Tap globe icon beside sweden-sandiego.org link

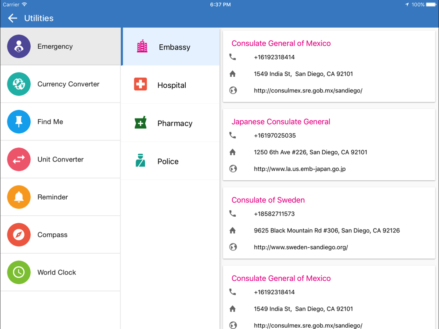(233, 247)
